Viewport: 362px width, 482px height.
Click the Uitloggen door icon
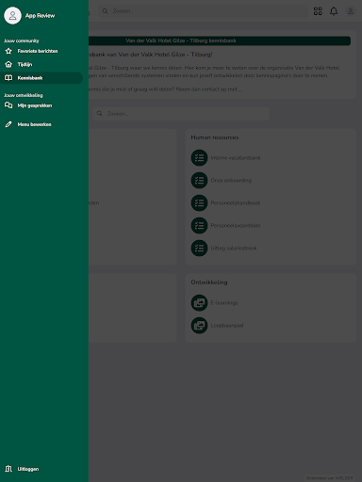[8, 469]
